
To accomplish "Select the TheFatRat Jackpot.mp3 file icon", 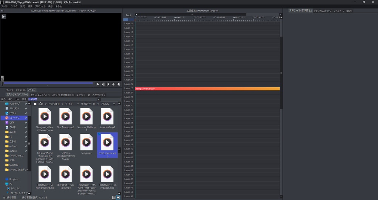I will pyautogui.click(x=66, y=174).
